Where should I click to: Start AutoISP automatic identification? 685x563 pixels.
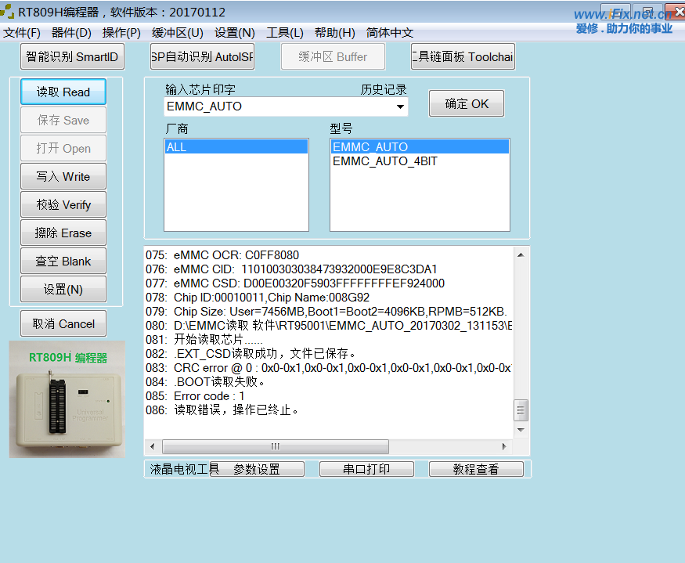coord(202,56)
